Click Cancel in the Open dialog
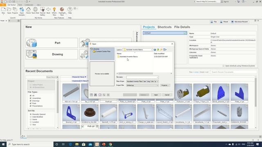The width and height of the screenshot is (262, 147). (167, 95)
